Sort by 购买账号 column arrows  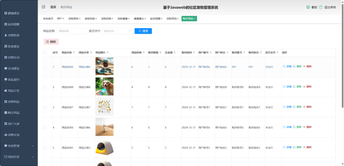244,52
